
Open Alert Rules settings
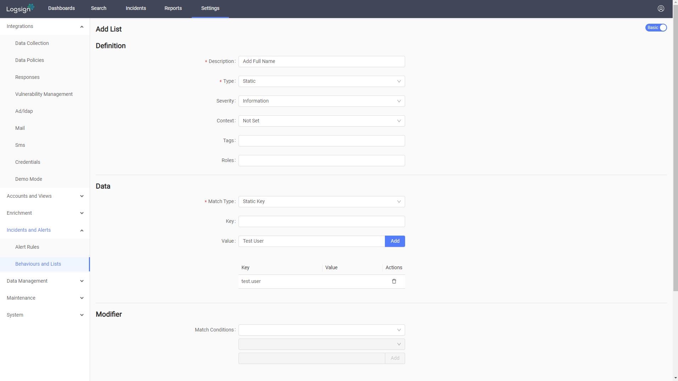(27, 247)
